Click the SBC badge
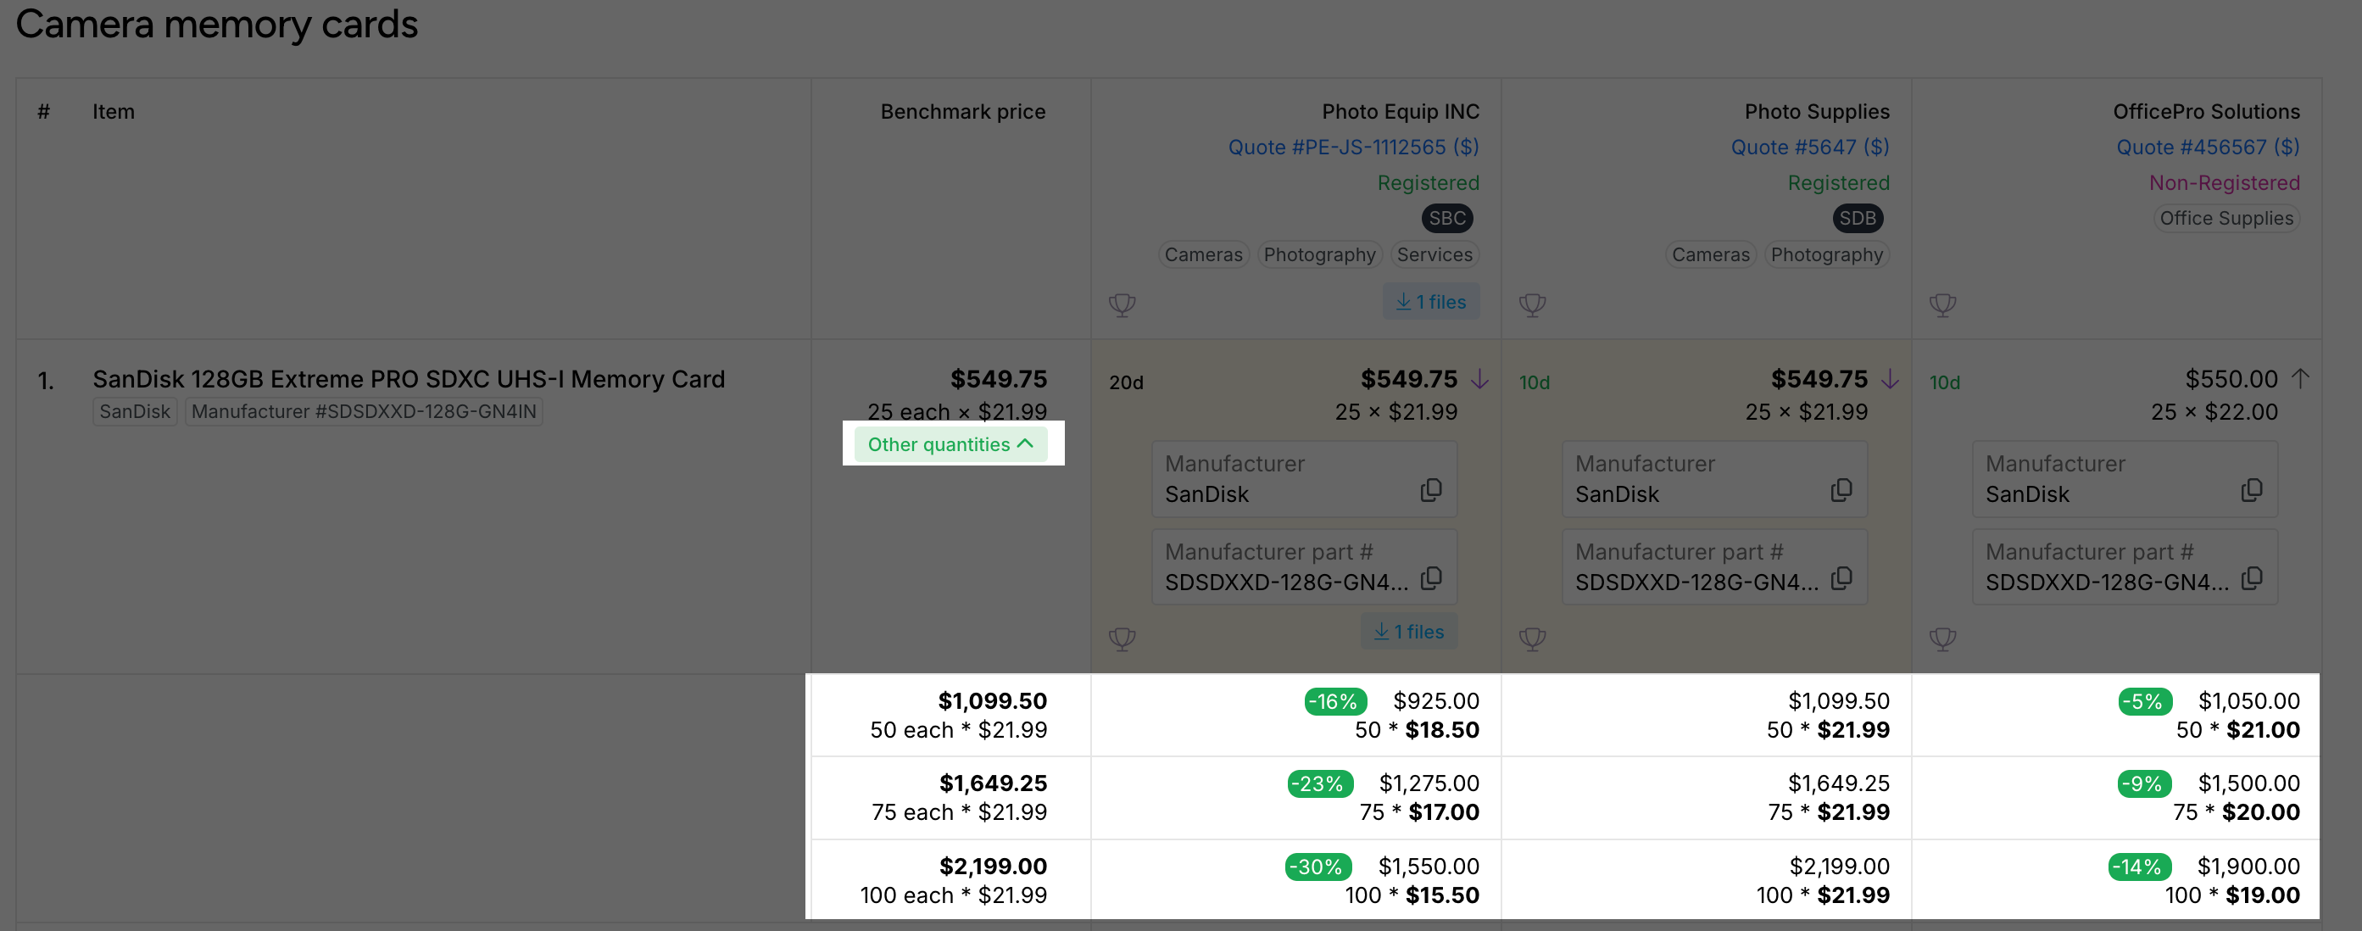 tap(1447, 218)
